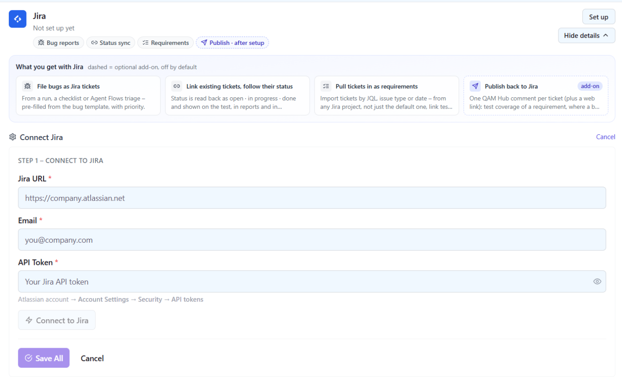The height and width of the screenshot is (377, 622).
Task: Focus the Email input field
Action: [312, 240]
